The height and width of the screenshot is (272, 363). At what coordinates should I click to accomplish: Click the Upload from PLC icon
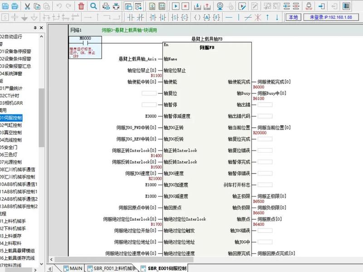point(207,6)
